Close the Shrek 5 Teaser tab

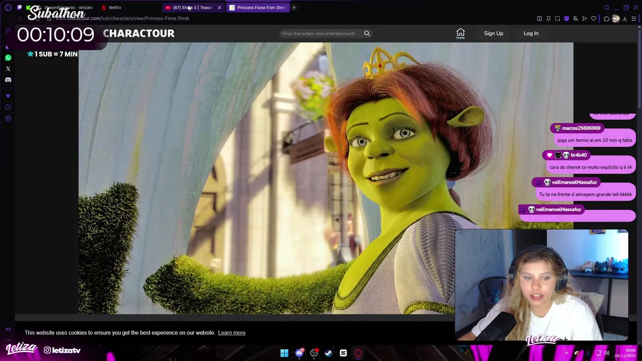(x=219, y=8)
